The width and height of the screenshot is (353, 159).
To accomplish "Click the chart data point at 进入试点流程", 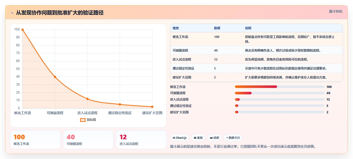I will point(87,99).
